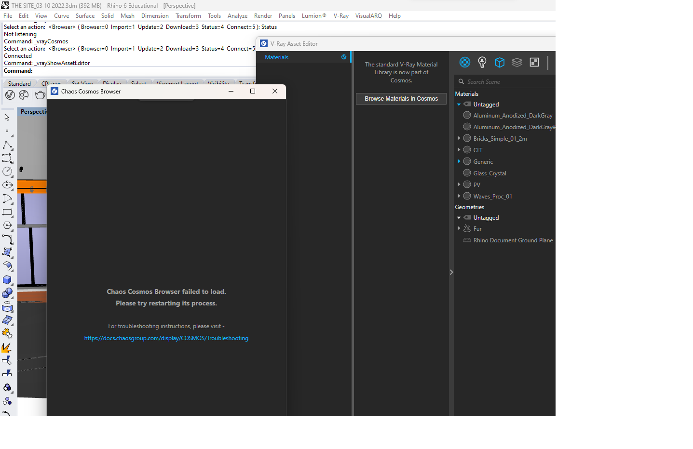Select the arrow pointer tool

[7, 118]
